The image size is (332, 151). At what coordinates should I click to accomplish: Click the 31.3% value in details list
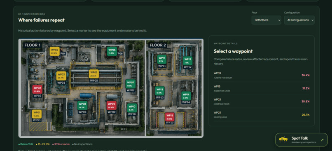click(x=306, y=88)
